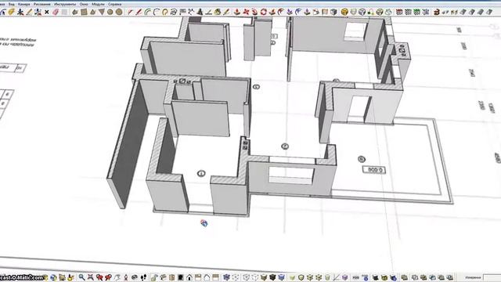
Task: Click in the Measurements input box
Action: point(492,277)
